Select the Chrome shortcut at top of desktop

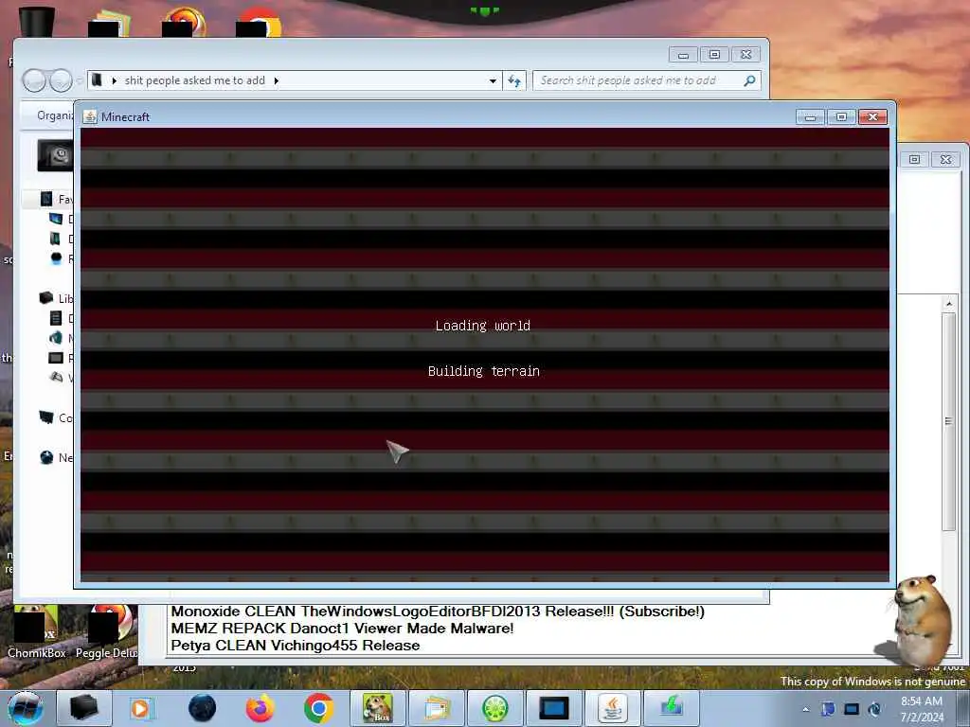click(x=259, y=22)
